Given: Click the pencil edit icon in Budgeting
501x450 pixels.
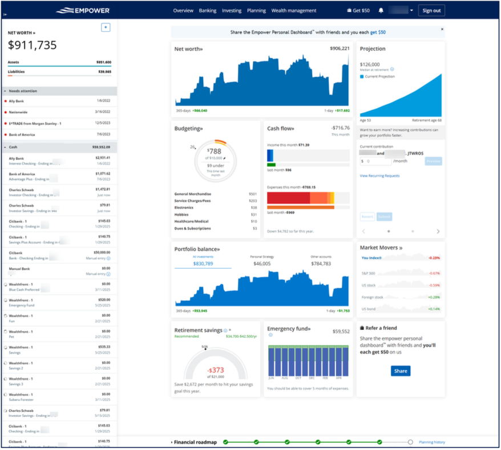Looking at the screenshot, I should click(224, 158).
